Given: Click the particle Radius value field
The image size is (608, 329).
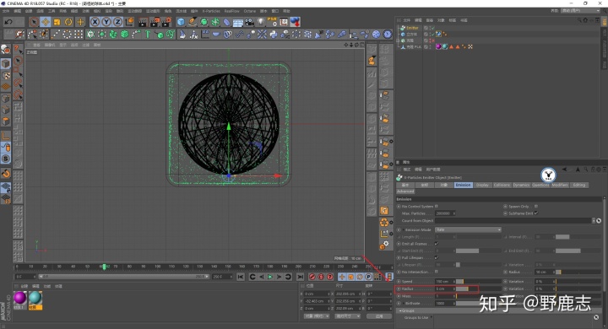Looking at the screenshot, I should 445,289.
